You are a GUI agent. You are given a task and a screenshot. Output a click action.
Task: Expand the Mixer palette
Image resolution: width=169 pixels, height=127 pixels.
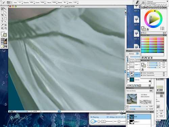142,33
